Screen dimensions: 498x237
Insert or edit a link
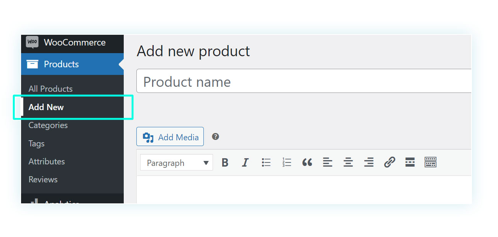390,162
